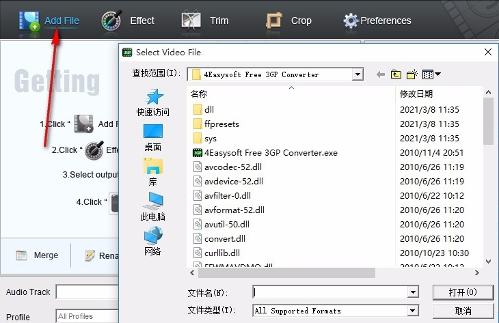
Task: Close the Select Video File dialog
Action: point(488,52)
